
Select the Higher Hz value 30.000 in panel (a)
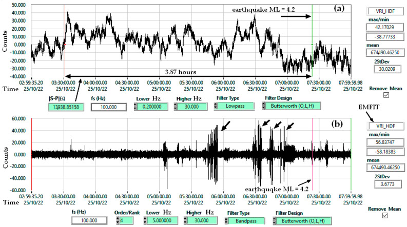[x=192, y=107]
